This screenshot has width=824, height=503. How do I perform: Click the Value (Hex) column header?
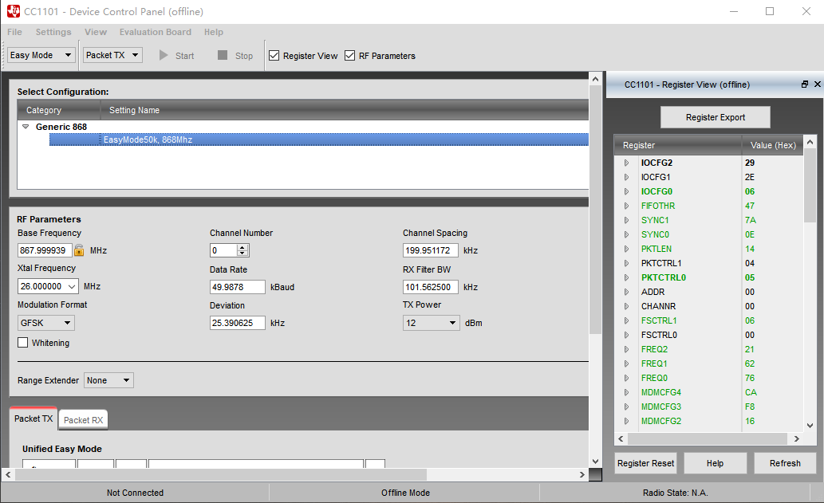click(x=772, y=145)
